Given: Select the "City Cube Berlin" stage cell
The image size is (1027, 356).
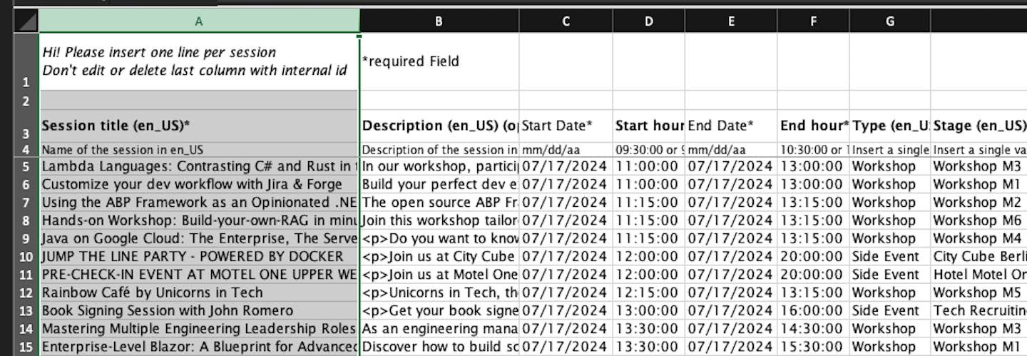Looking at the screenshot, I should 979,257.
